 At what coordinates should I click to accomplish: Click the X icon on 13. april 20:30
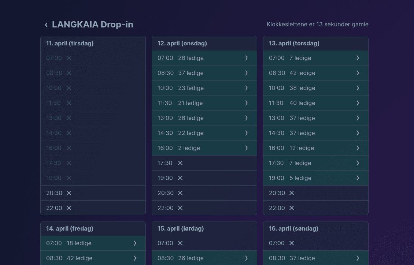292,193
